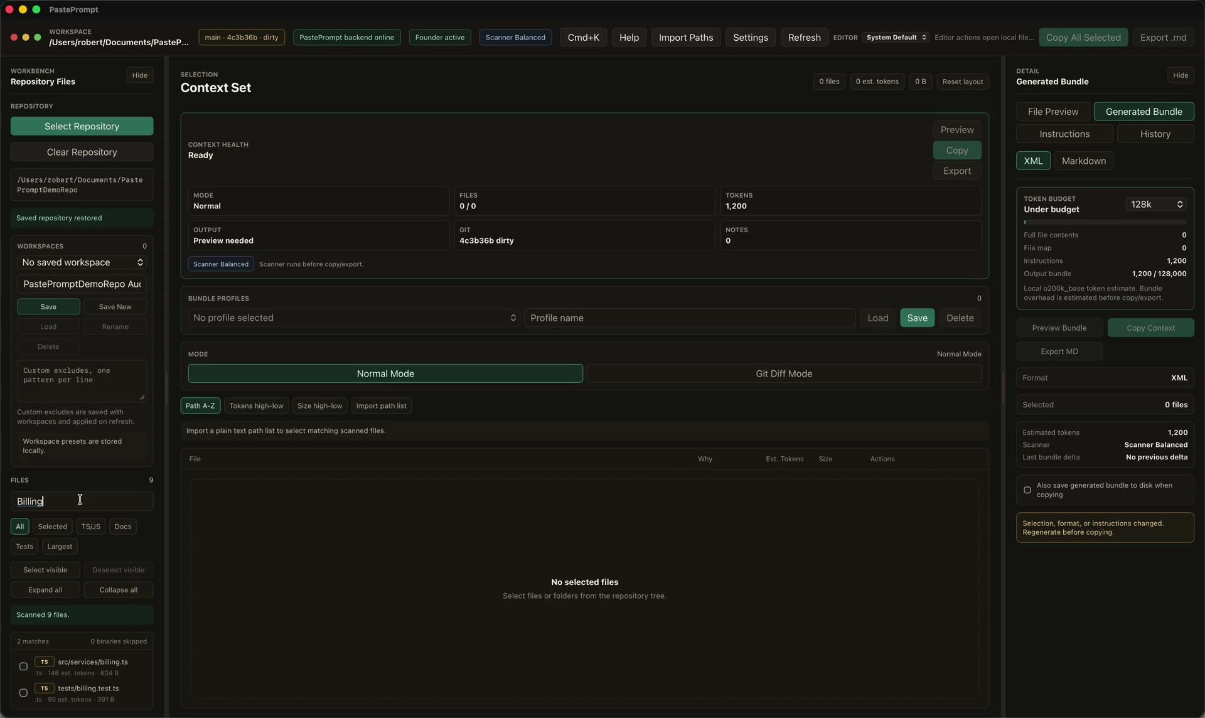1205x718 pixels.
Task: Open Settings from the toolbar
Action: pos(750,38)
